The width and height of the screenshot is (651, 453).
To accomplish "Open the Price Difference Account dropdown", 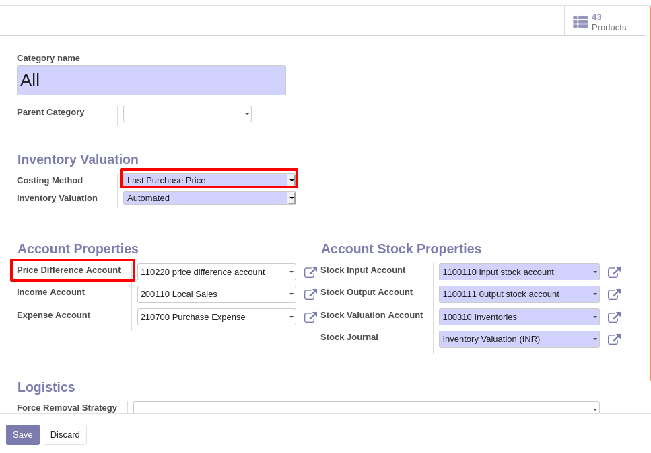I will [216, 272].
